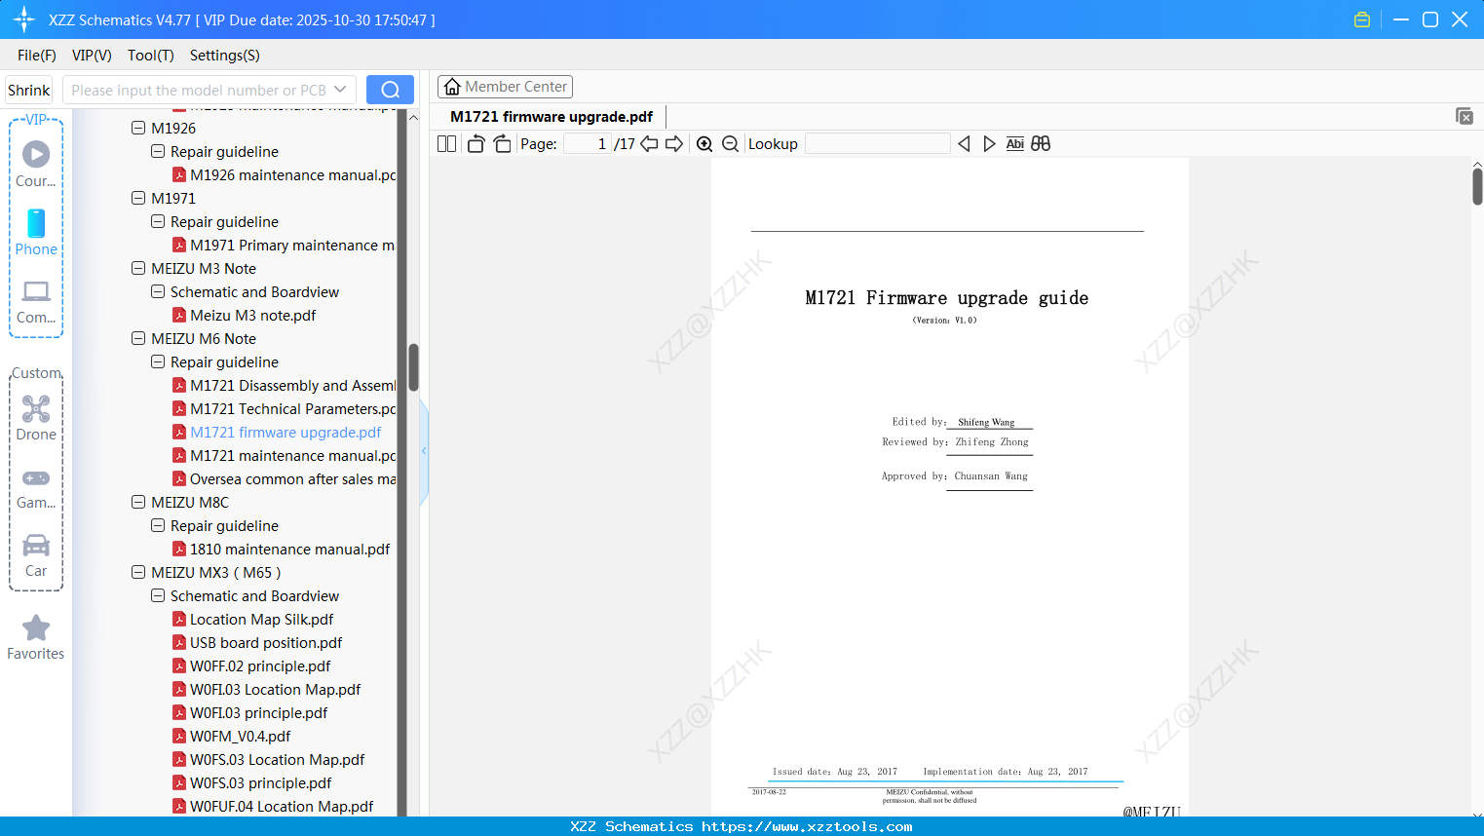
Task: Zoom out on the PDF document
Action: point(729,143)
